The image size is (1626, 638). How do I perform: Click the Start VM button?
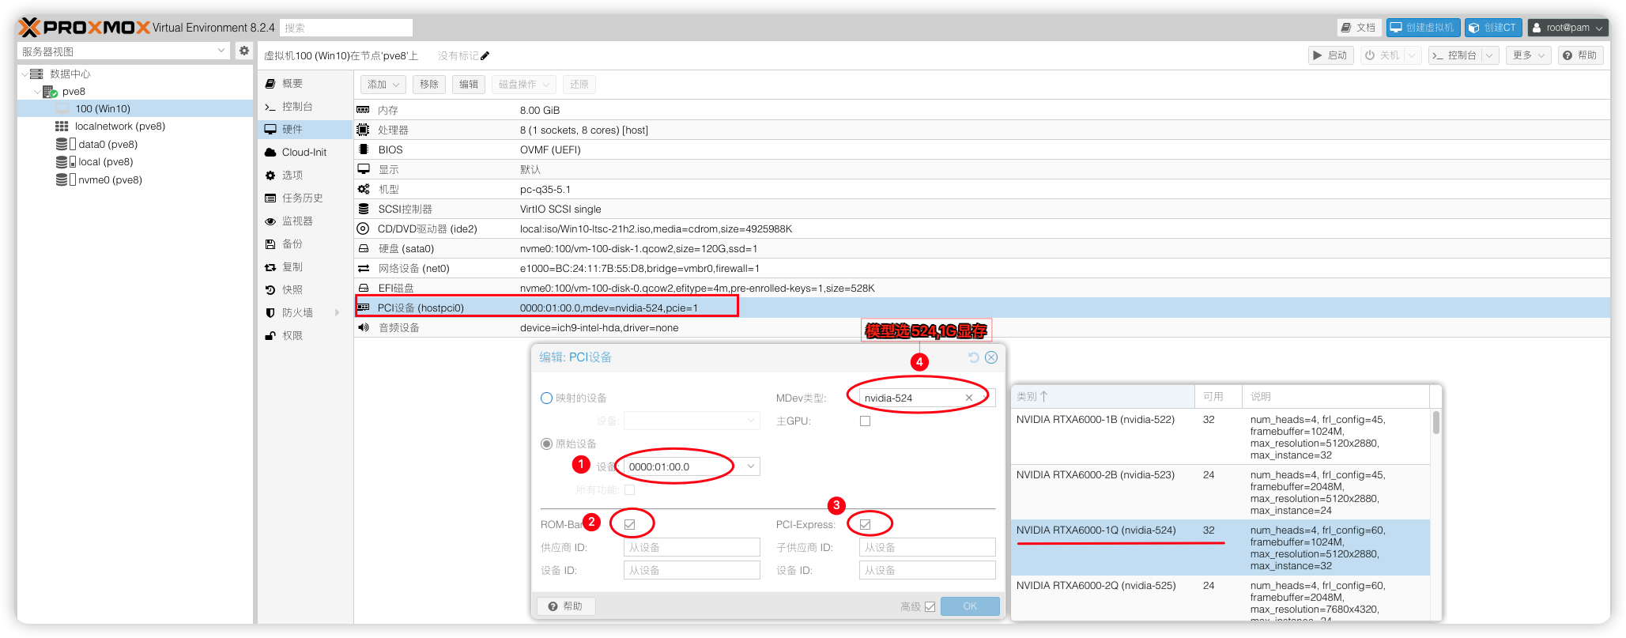(x=1331, y=55)
